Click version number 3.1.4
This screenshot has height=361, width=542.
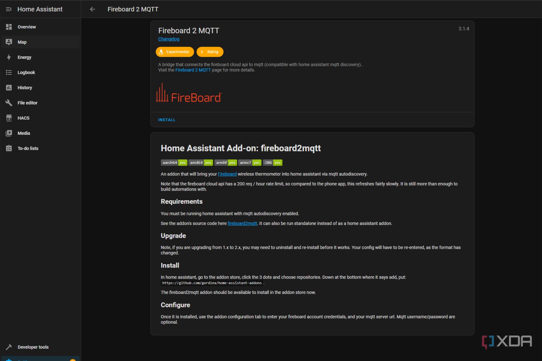click(464, 29)
